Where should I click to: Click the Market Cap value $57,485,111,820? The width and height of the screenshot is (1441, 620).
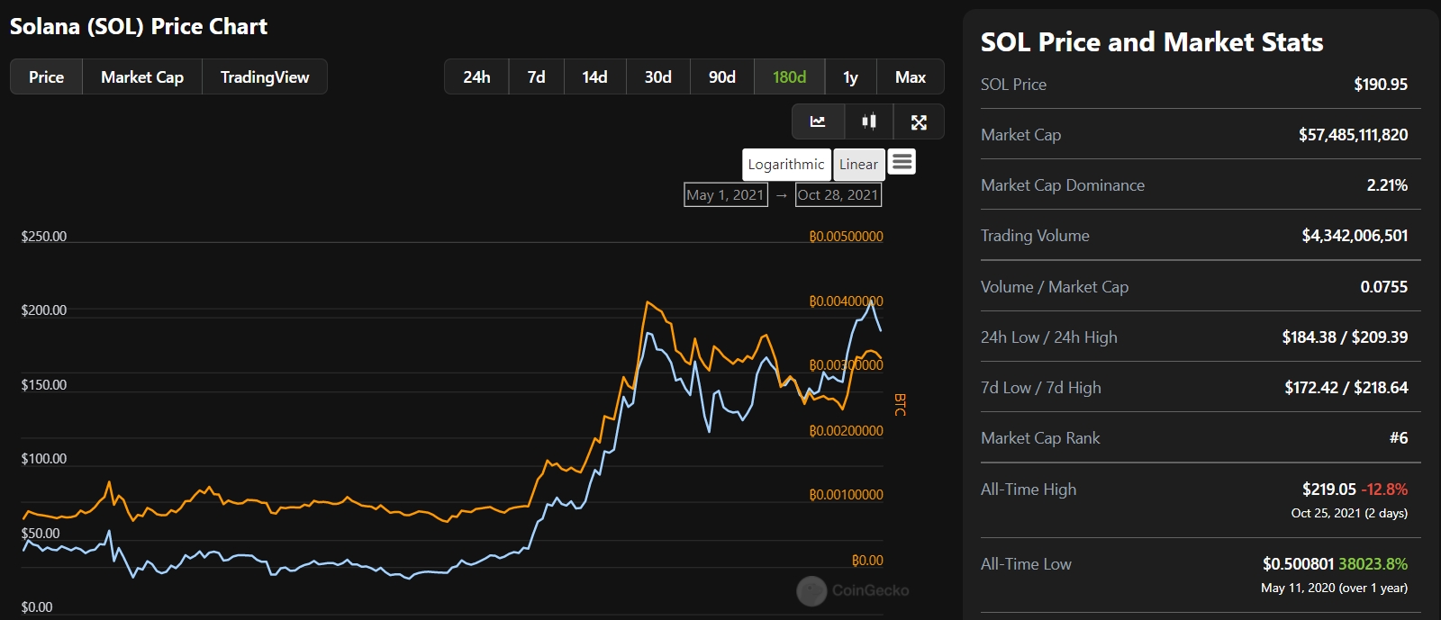[1353, 135]
